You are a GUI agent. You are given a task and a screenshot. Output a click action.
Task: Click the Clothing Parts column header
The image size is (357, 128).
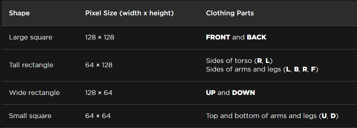point(230,13)
